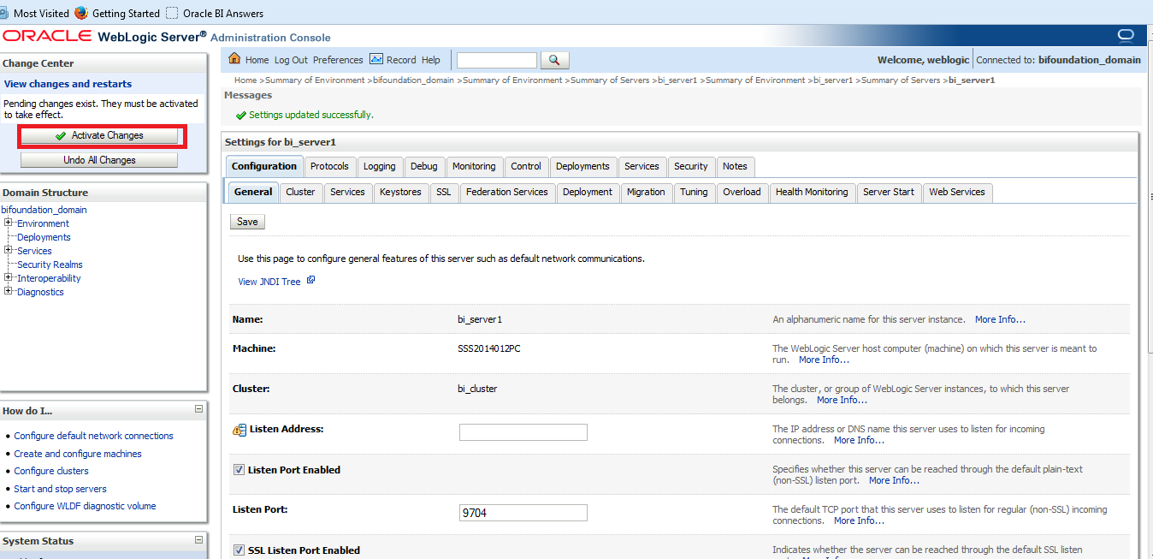This screenshot has height=559, width=1153.
Task: Click View changes and restarts link
Action: tap(68, 84)
